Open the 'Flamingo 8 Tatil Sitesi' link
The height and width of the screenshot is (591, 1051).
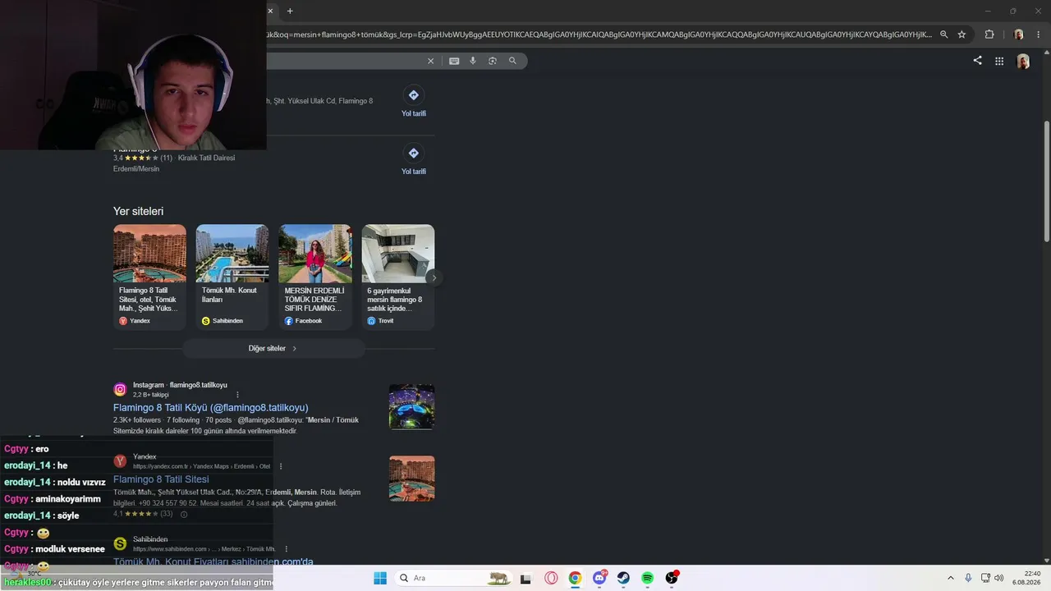[161, 479]
